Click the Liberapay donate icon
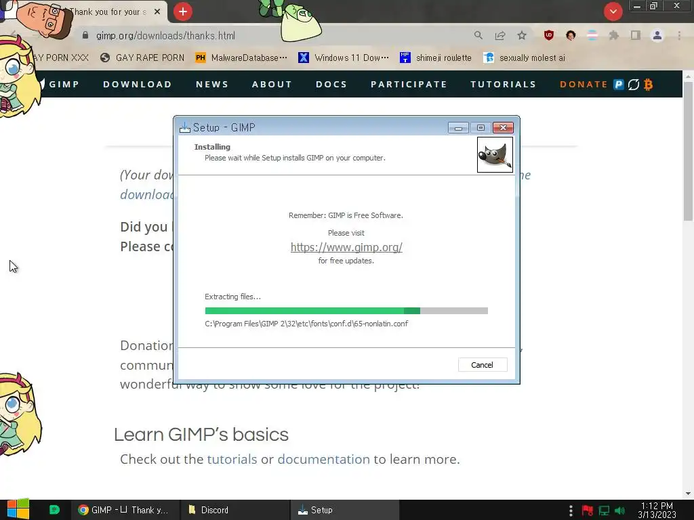The image size is (694, 520). click(x=634, y=84)
